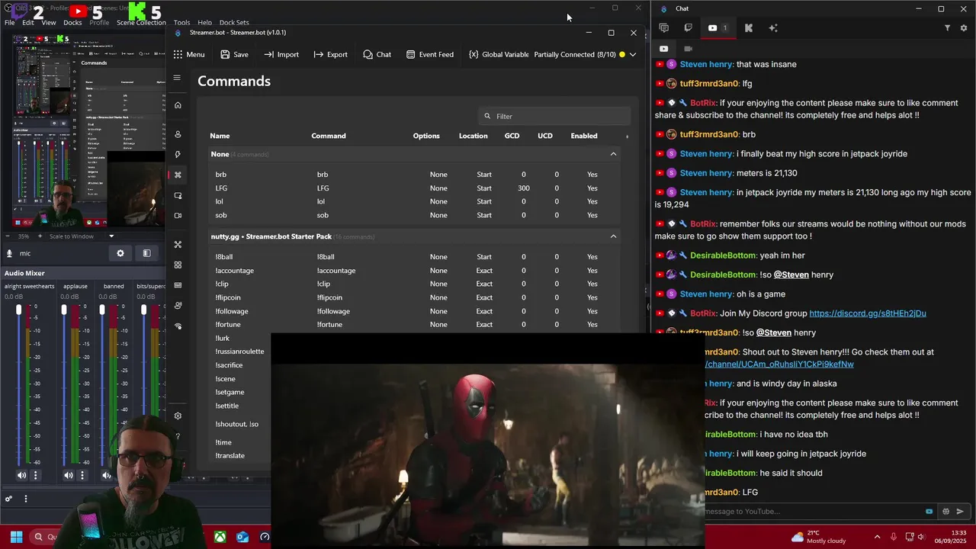Open Global Variables in Streamer.bot
Viewport: 976px width, 549px height.
tap(499, 55)
